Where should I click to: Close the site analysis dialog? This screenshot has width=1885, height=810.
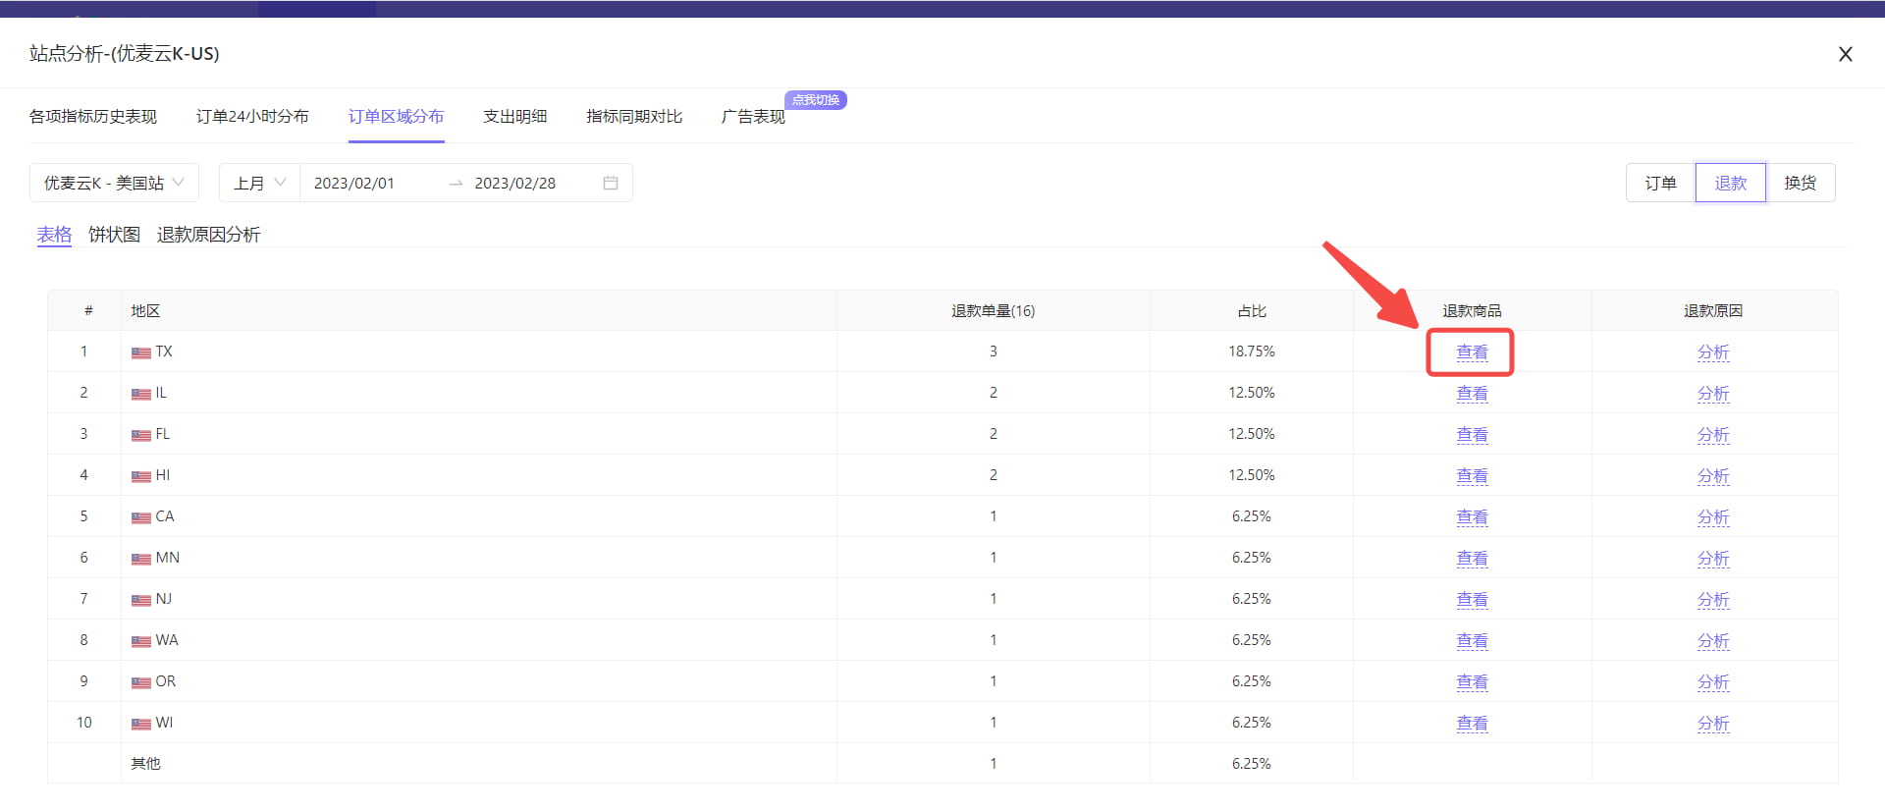1846,54
